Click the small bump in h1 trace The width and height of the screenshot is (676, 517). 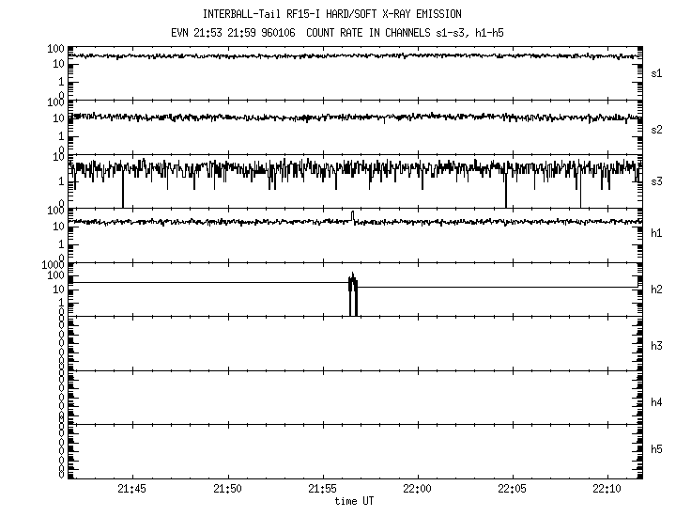point(352,215)
